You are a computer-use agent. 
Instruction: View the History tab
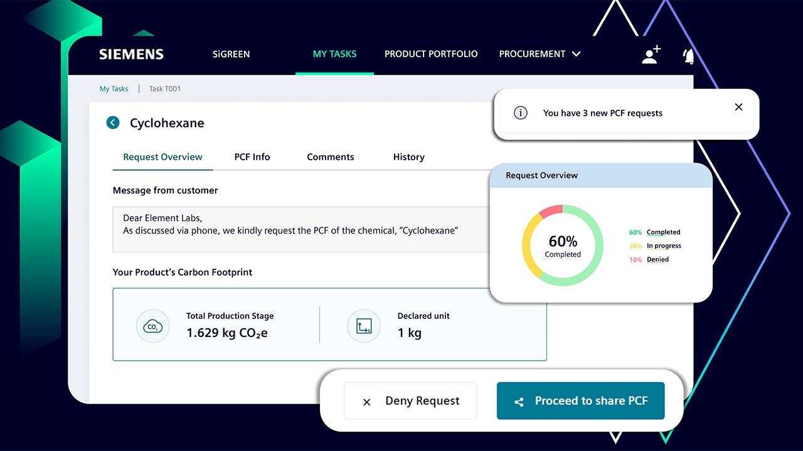point(408,157)
